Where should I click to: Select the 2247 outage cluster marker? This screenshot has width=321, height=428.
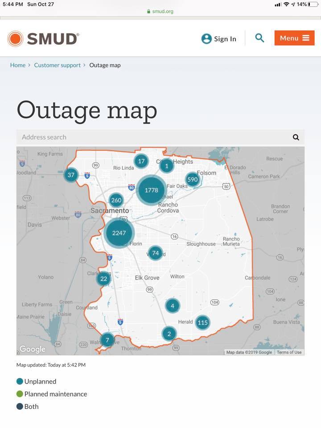point(119,233)
